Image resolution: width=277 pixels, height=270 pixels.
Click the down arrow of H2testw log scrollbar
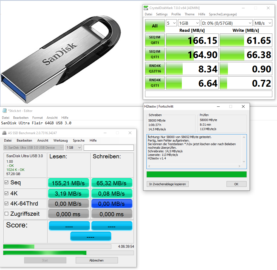[x=244, y=162]
